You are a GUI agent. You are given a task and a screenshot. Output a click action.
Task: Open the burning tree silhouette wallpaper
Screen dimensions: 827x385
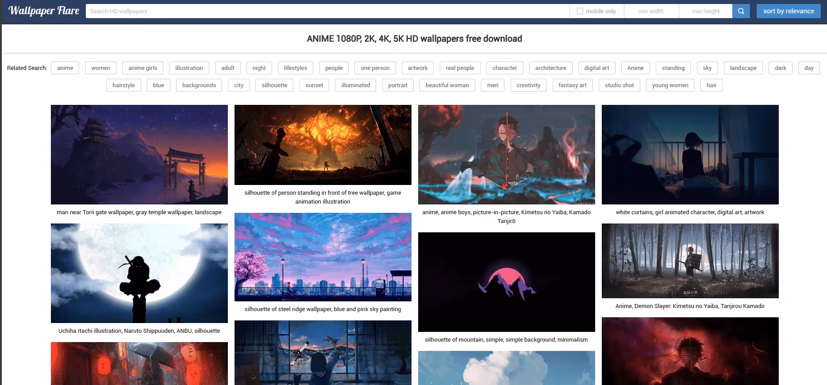(323, 145)
